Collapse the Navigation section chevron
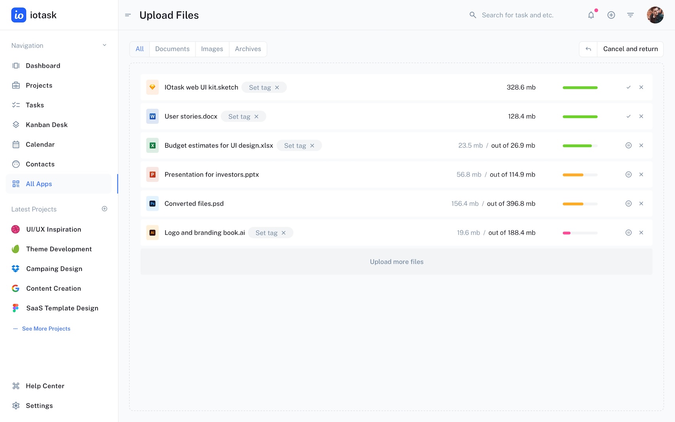The width and height of the screenshot is (675, 422). (x=104, y=45)
